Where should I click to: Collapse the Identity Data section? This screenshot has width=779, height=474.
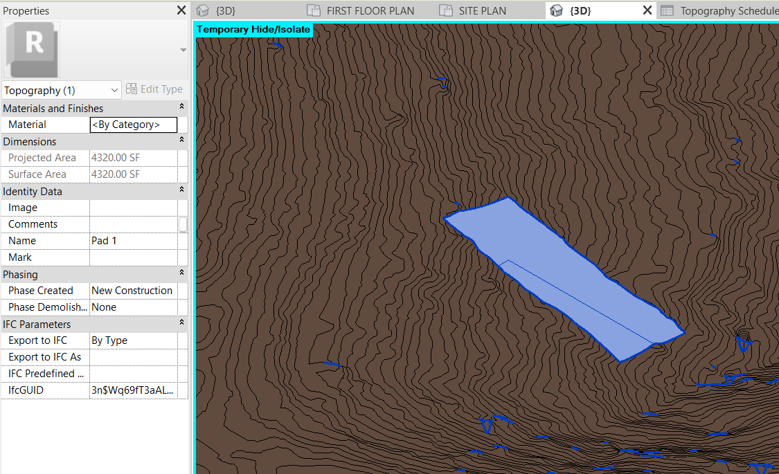(181, 191)
